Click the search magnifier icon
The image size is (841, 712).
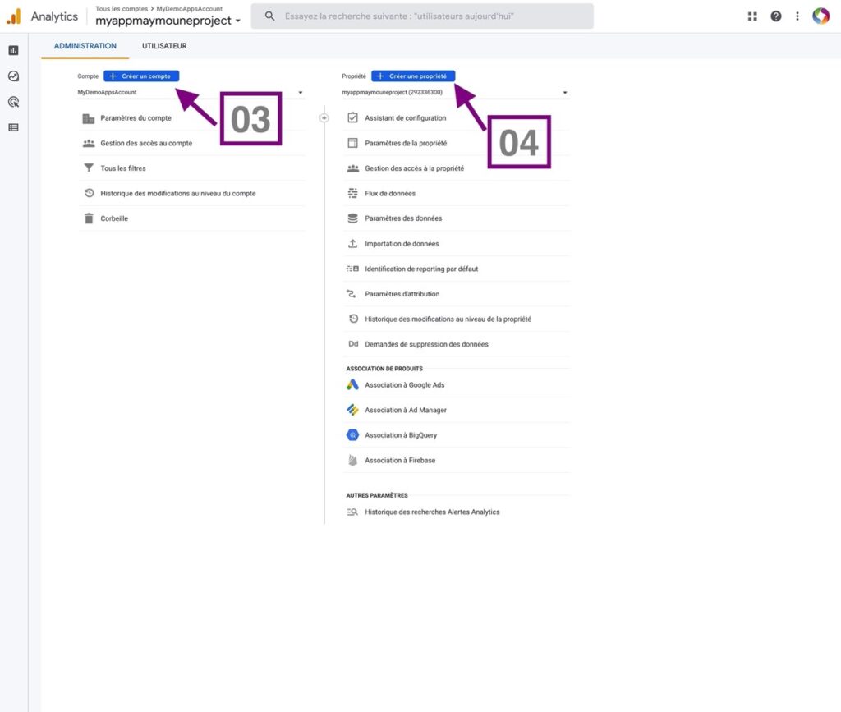point(269,16)
